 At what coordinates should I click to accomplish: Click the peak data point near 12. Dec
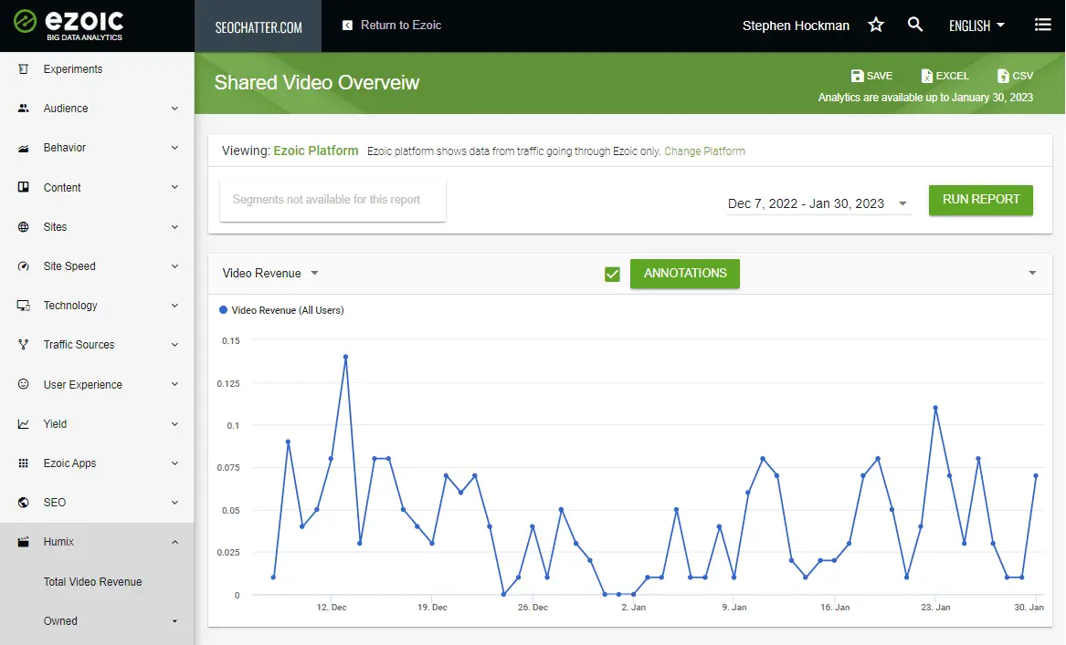pos(345,357)
